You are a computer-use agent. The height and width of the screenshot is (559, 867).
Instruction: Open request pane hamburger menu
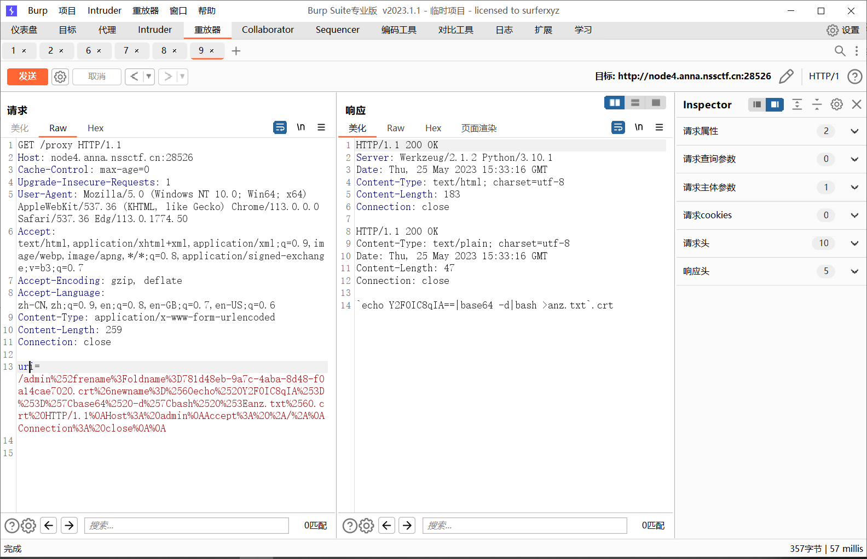pos(321,127)
